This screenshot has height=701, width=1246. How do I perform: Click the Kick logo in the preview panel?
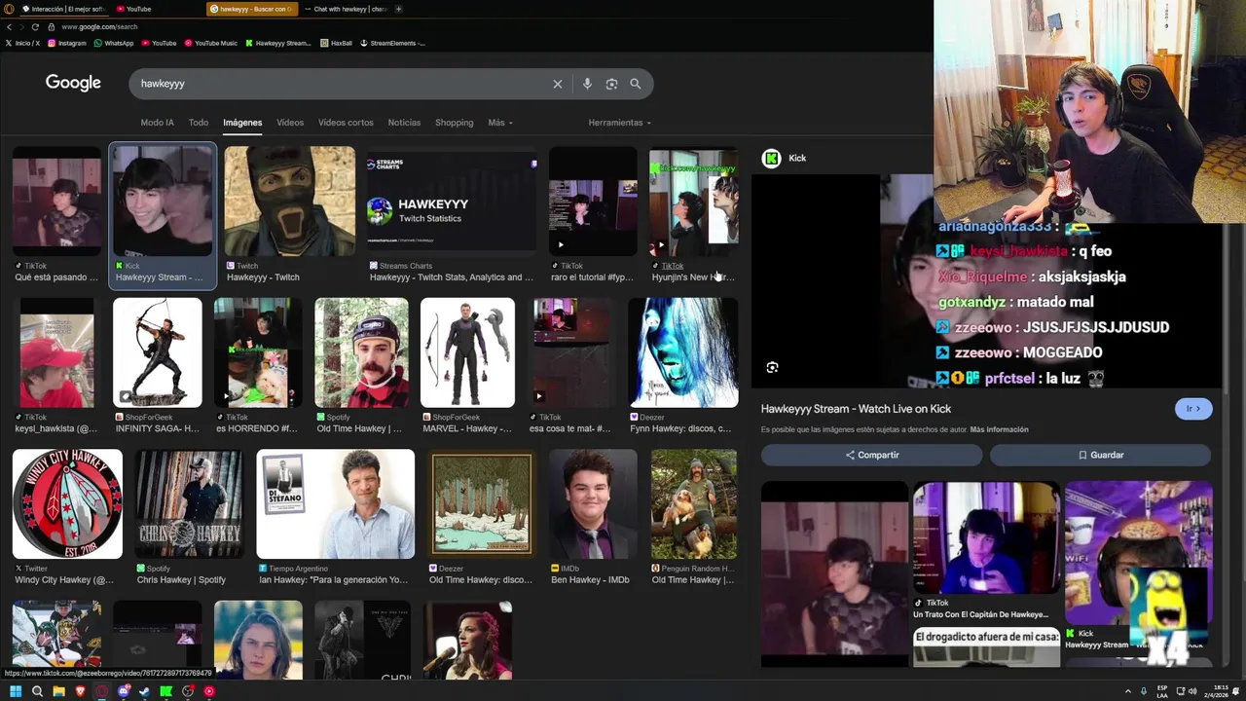pos(771,158)
